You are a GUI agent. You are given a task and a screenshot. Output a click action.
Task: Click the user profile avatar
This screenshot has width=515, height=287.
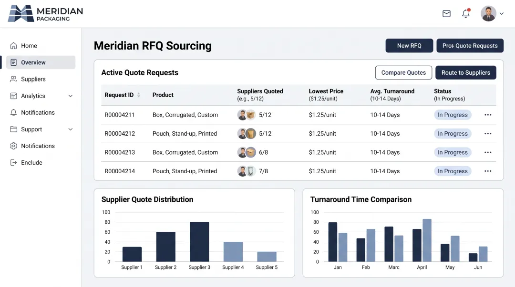click(x=488, y=13)
